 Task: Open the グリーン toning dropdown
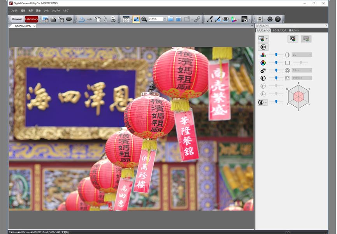pos(302,70)
